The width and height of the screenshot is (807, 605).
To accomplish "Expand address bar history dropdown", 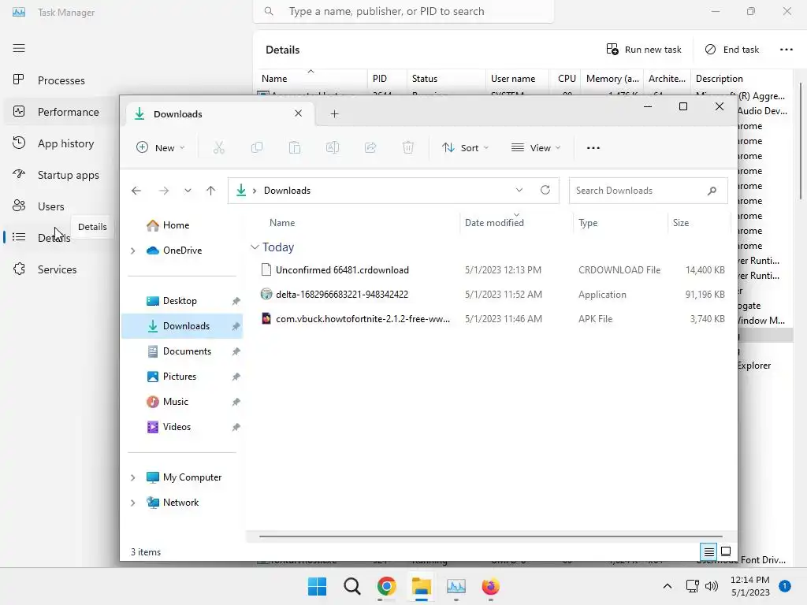I will coord(519,191).
